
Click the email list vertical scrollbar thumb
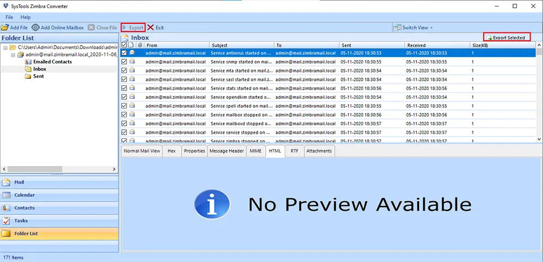(539, 52)
